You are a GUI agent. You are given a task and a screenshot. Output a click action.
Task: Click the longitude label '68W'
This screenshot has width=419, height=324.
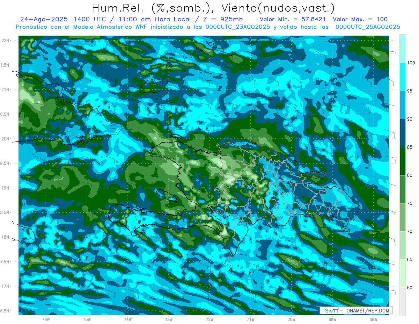pos(373,319)
